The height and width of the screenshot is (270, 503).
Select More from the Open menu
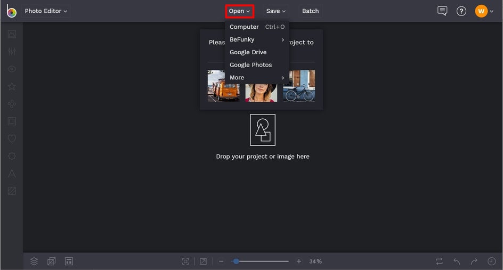pos(257,78)
